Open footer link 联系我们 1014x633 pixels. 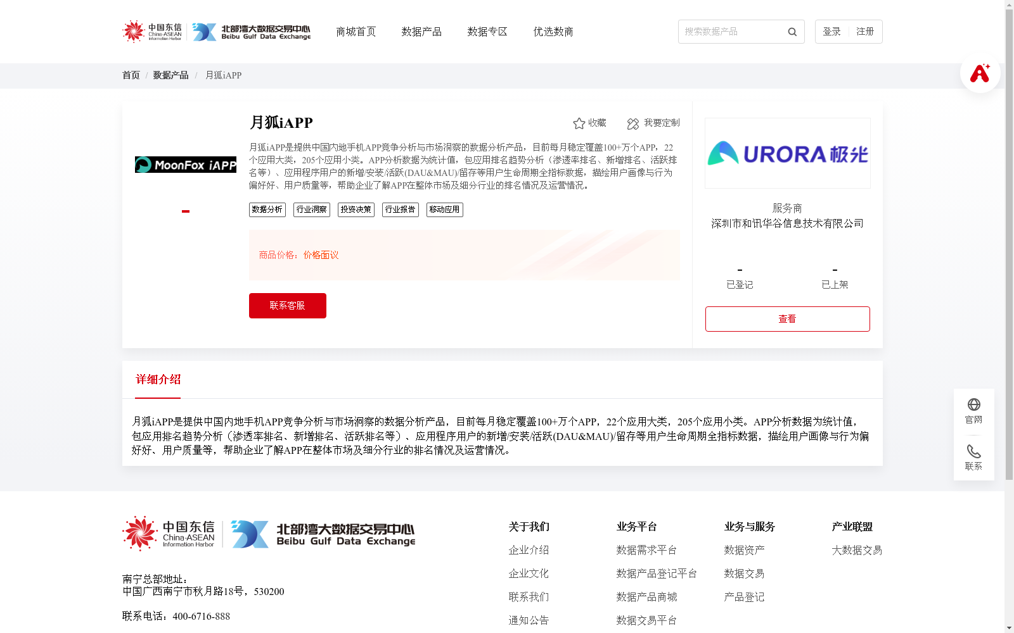coord(529,597)
